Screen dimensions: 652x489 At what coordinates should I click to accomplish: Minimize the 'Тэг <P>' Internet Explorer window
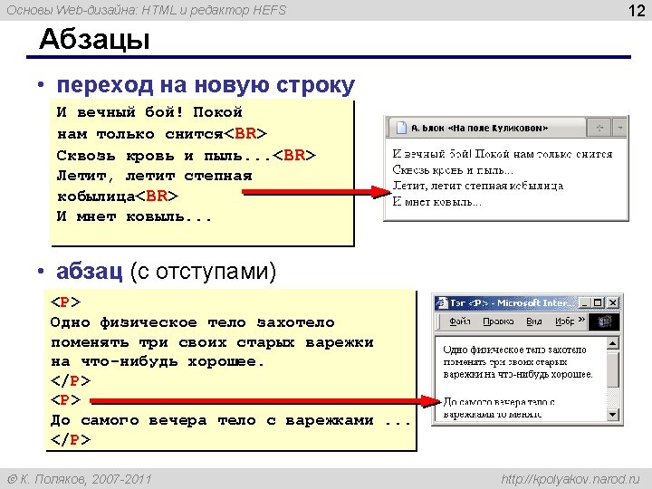click(585, 302)
